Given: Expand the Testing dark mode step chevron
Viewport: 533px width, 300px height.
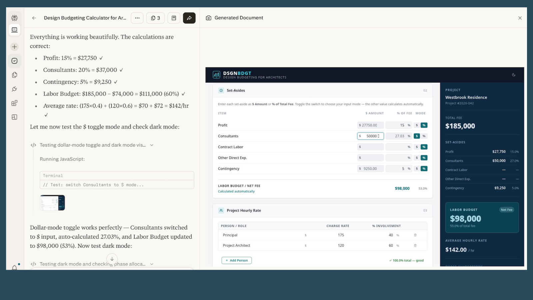Looking at the screenshot, I should [x=152, y=264].
